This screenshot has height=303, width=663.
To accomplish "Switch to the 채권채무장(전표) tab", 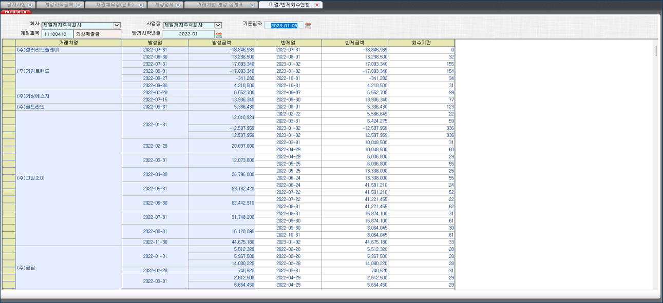I will click(x=115, y=5).
